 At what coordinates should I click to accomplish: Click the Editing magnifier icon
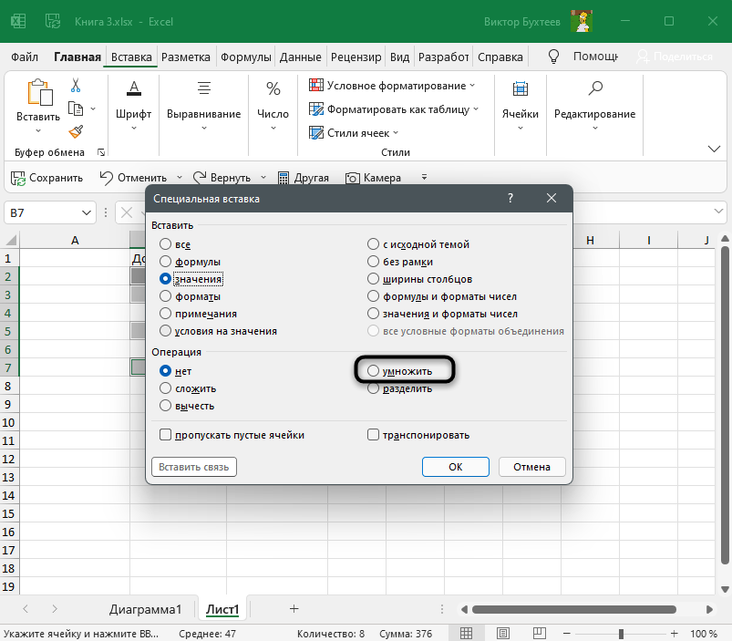point(595,89)
